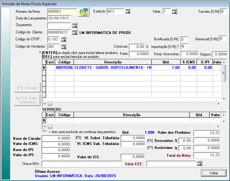230x181 pixels.
Task: Click the Gerencial [S/N] field
Action: (222, 39)
